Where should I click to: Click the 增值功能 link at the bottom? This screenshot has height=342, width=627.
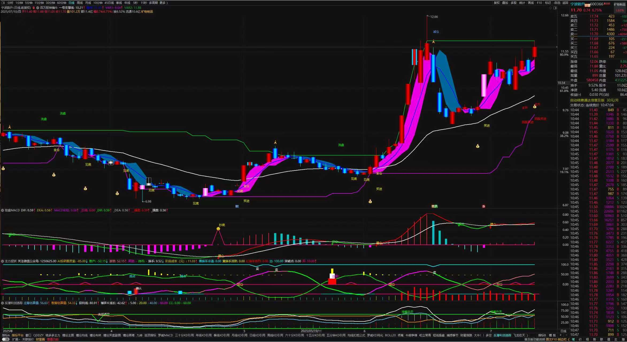click(53, 339)
